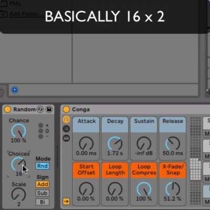Click the X-Fade/Snap macro knob

click(x=173, y=189)
